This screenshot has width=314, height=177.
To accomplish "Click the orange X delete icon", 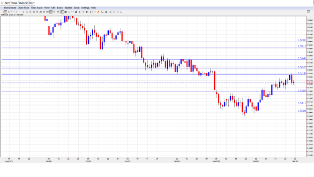I will [x=98, y=12].
